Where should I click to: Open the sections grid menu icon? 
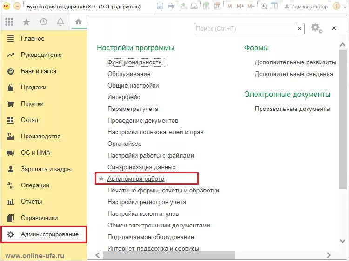(x=9, y=21)
